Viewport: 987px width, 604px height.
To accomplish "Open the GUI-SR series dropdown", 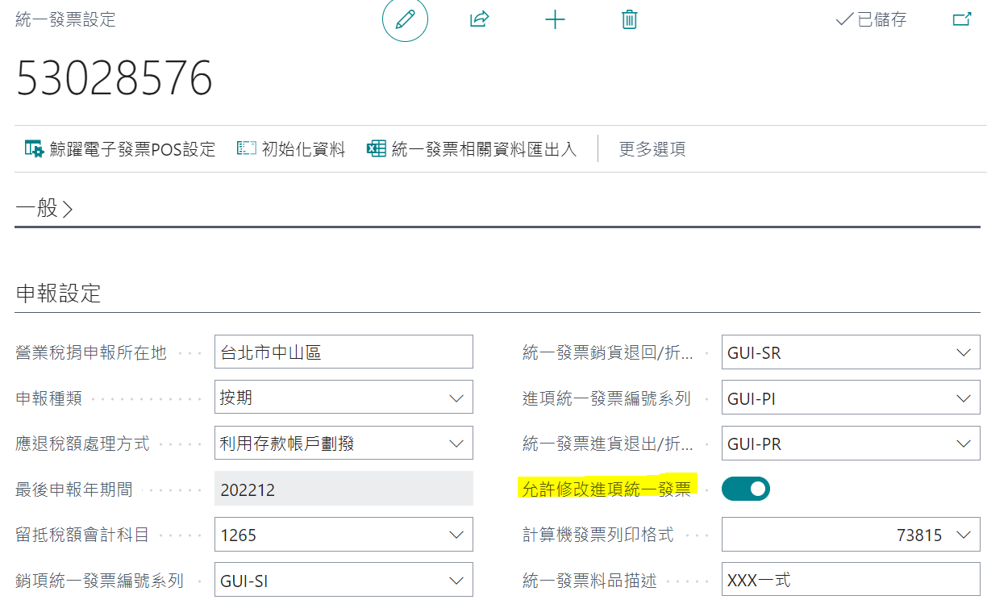I will coord(963,352).
